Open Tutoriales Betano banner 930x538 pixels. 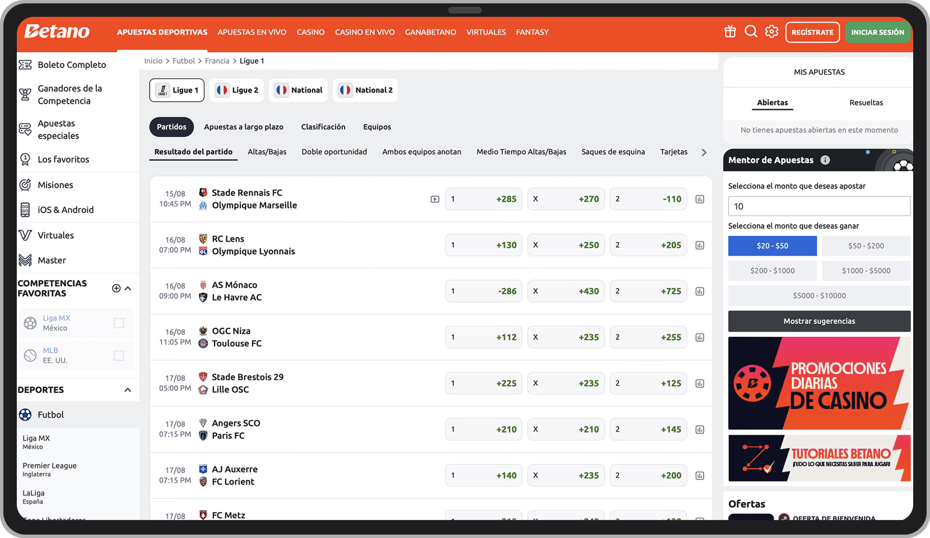820,458
